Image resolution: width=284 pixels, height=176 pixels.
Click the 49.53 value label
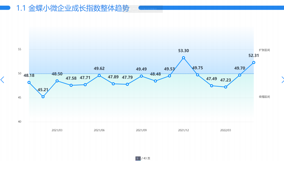coord(169,69)
